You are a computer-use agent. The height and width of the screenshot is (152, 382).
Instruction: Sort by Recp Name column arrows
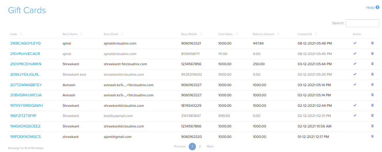point(82,34)
